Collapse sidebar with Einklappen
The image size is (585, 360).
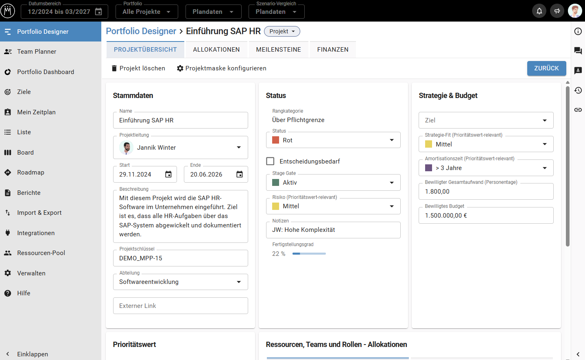50,354
